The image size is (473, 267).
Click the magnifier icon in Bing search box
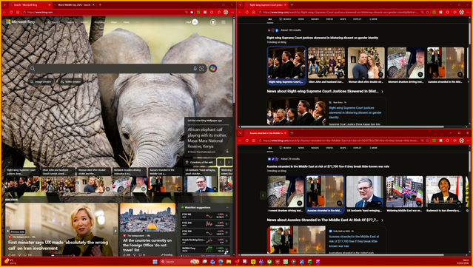tap(33, 69)
